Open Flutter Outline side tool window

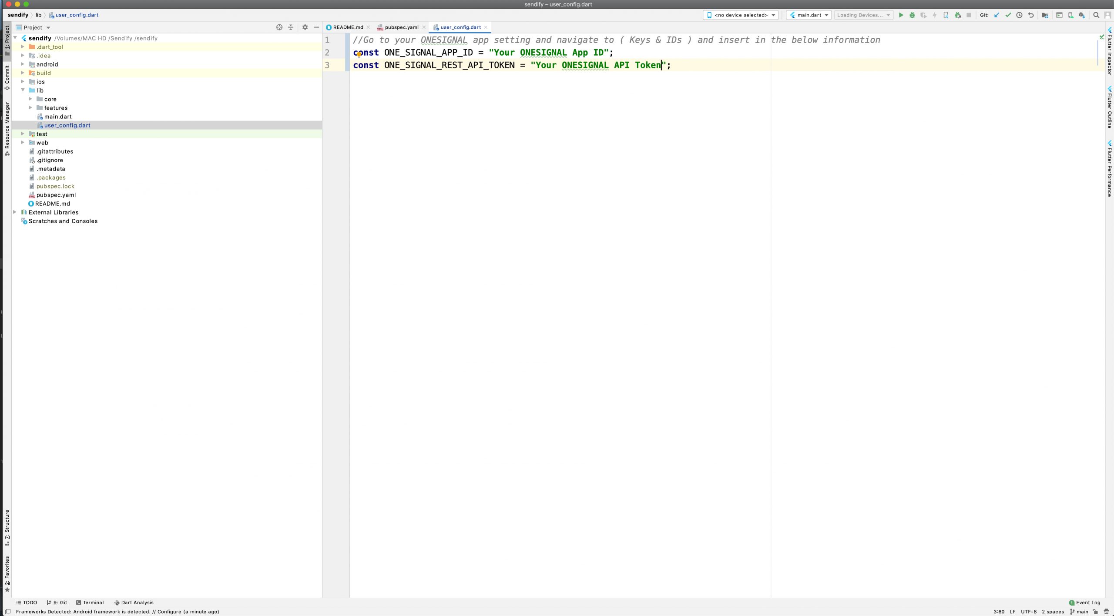click(x=1110, y=107)
